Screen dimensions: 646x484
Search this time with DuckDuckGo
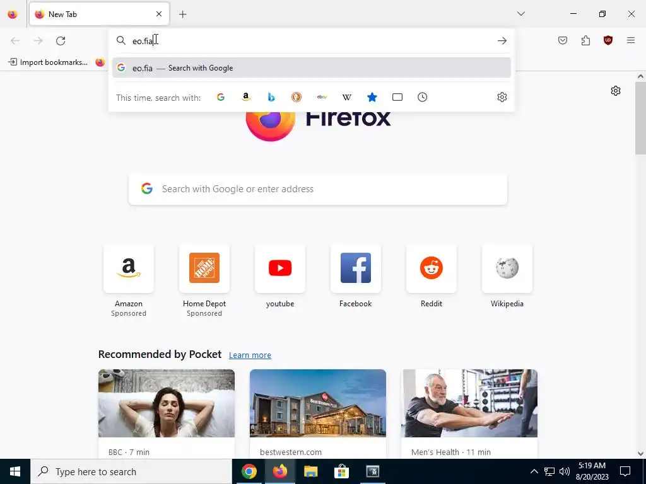pos(297,97)
